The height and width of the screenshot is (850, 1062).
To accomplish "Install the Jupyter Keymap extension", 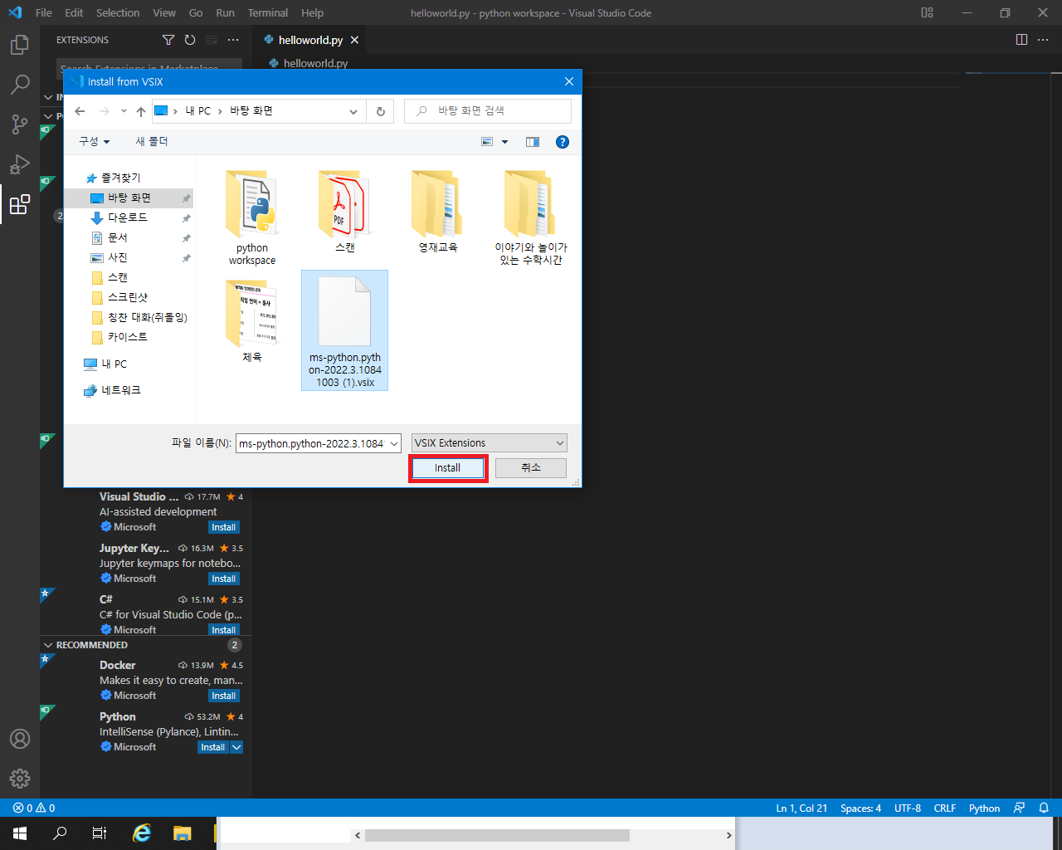I will tap(224, 579).
